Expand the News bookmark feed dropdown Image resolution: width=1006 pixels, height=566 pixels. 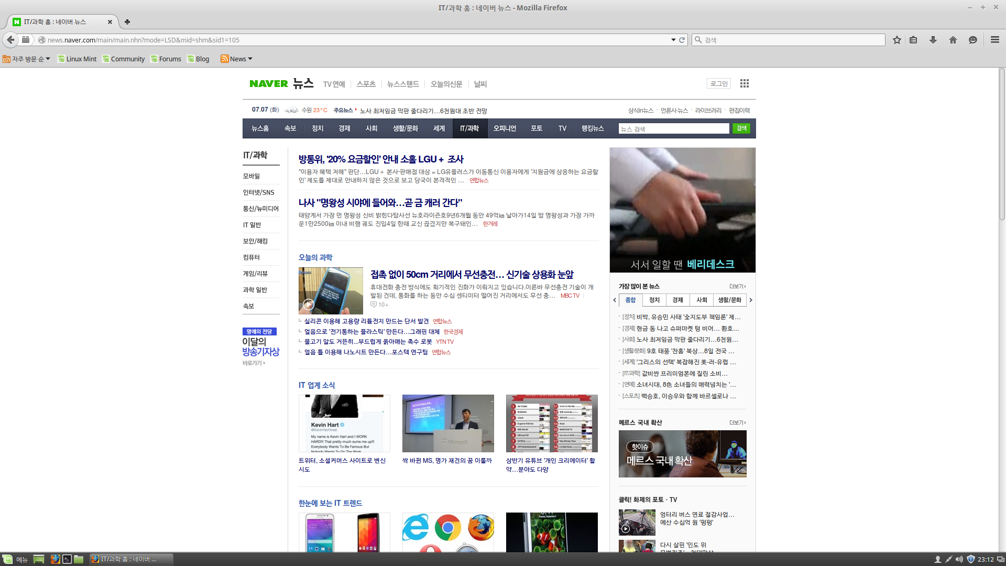237,59
